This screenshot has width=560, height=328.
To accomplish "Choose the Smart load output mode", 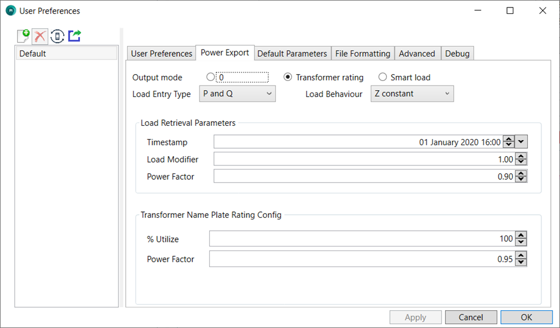I will tap(383, 78).
